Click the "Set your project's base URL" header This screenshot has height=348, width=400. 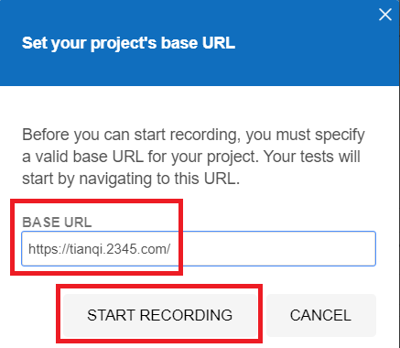point(128,43)
